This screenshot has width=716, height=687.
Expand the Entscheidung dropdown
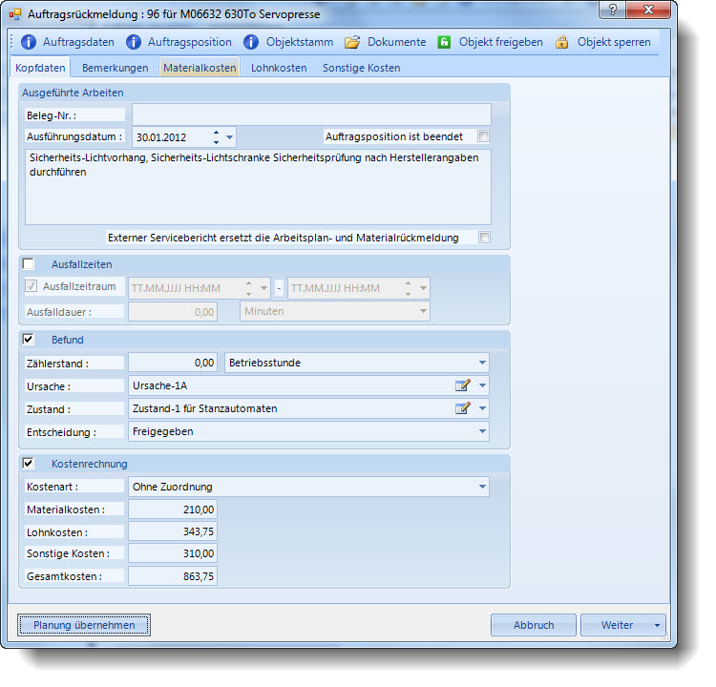(x=482, y=432)
